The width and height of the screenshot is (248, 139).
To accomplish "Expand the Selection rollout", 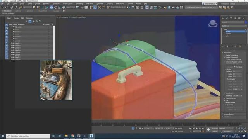I will click(227, 117).
